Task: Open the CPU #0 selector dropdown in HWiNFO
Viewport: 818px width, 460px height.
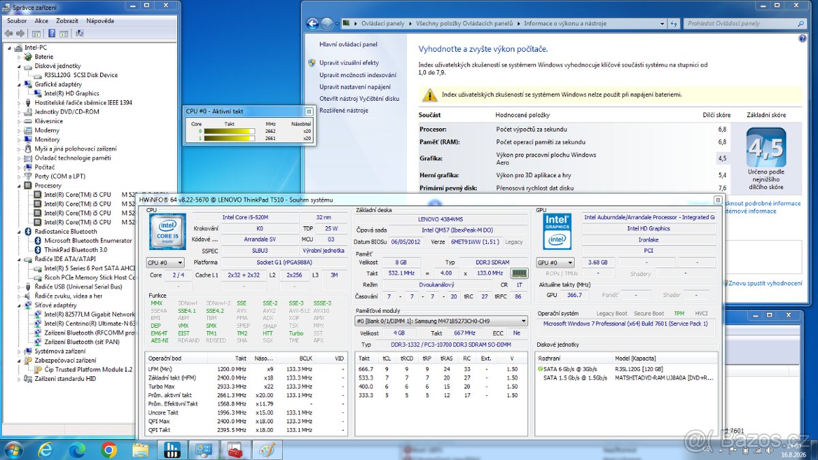Action: click(166, 262)
